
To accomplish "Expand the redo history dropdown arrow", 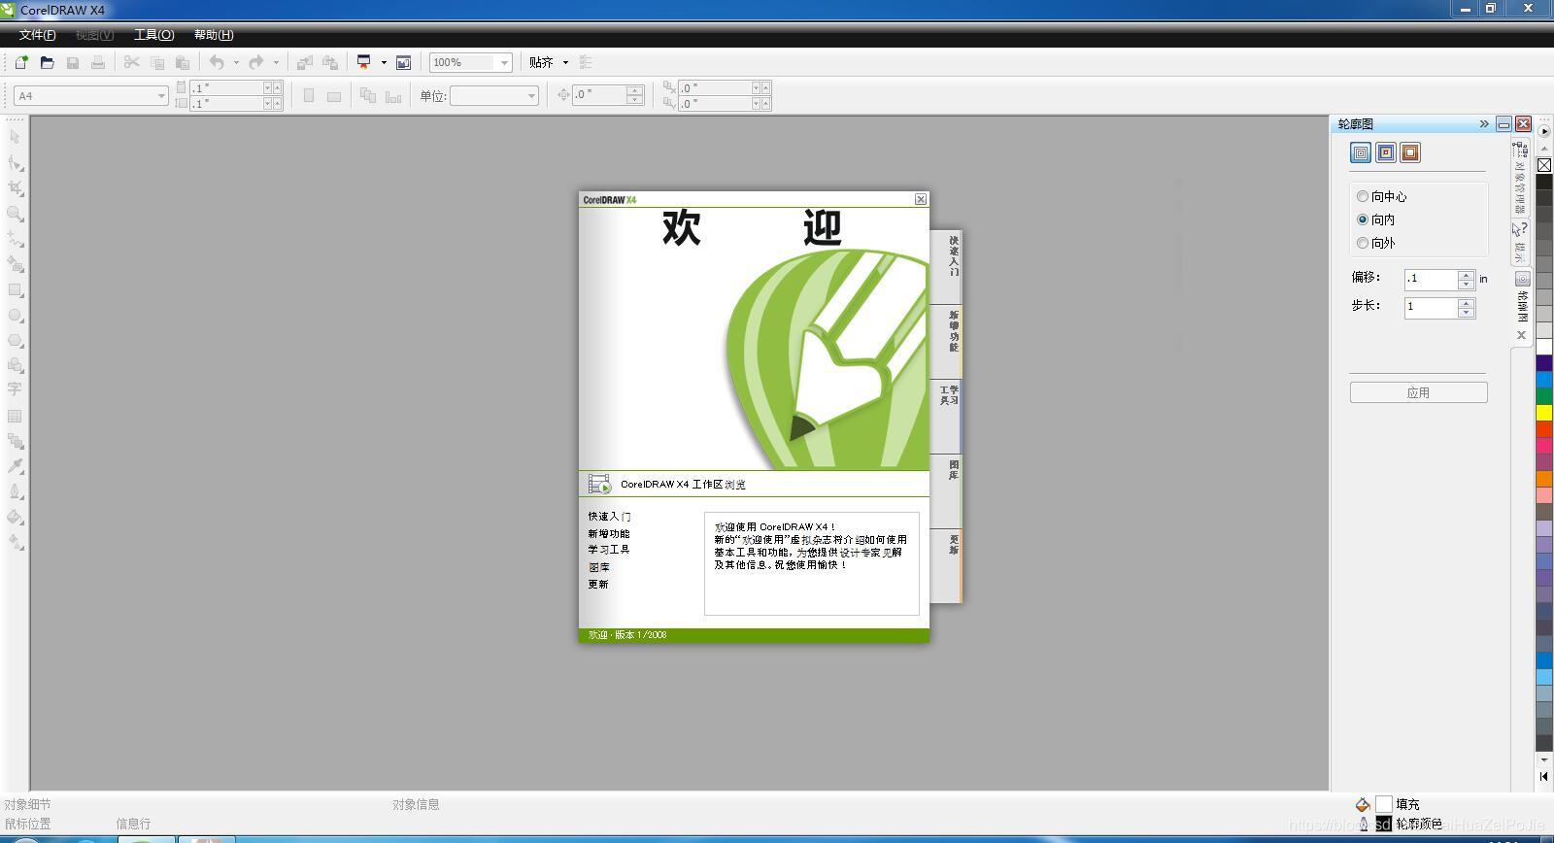I will click(276, 62).
